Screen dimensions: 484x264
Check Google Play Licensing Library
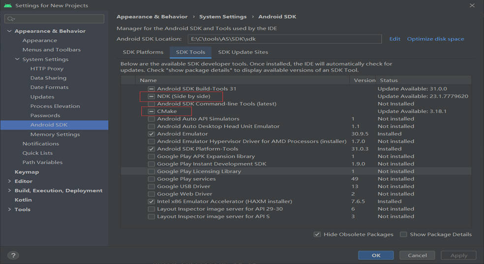151,171
